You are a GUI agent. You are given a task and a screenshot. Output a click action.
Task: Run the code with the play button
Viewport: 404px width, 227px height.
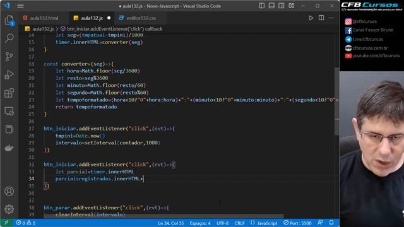[311, 18]
